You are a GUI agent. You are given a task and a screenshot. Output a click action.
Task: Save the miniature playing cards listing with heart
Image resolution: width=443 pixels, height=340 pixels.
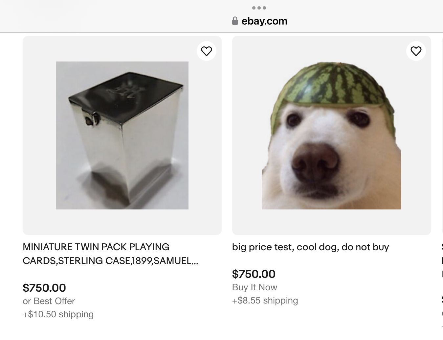(x=206, y=51)
